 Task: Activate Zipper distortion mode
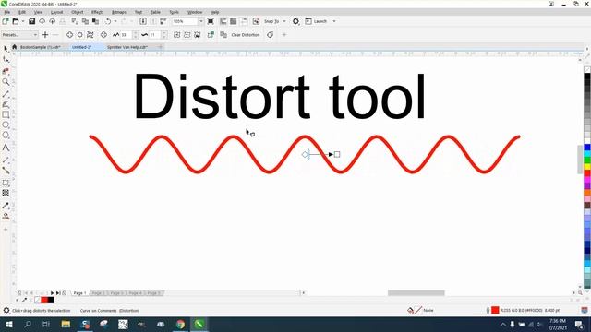click(x=80, y=35)
